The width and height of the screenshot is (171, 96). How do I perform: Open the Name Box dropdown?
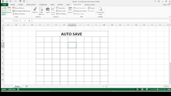click(13, 21)
